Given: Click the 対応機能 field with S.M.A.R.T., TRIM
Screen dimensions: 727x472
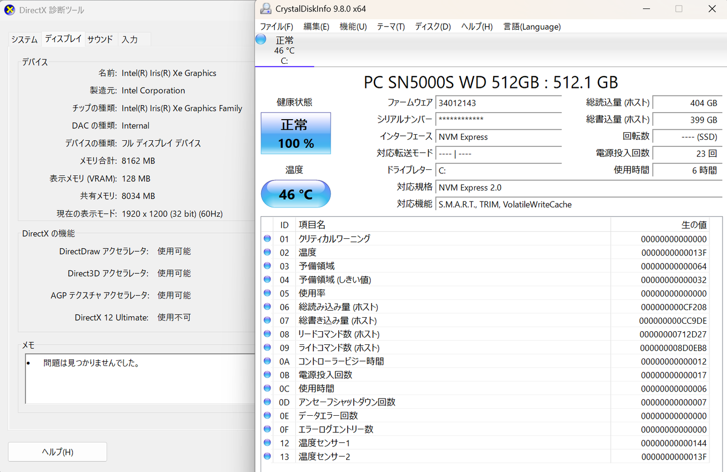Looking at the screenshot, I should click(579, 205).
